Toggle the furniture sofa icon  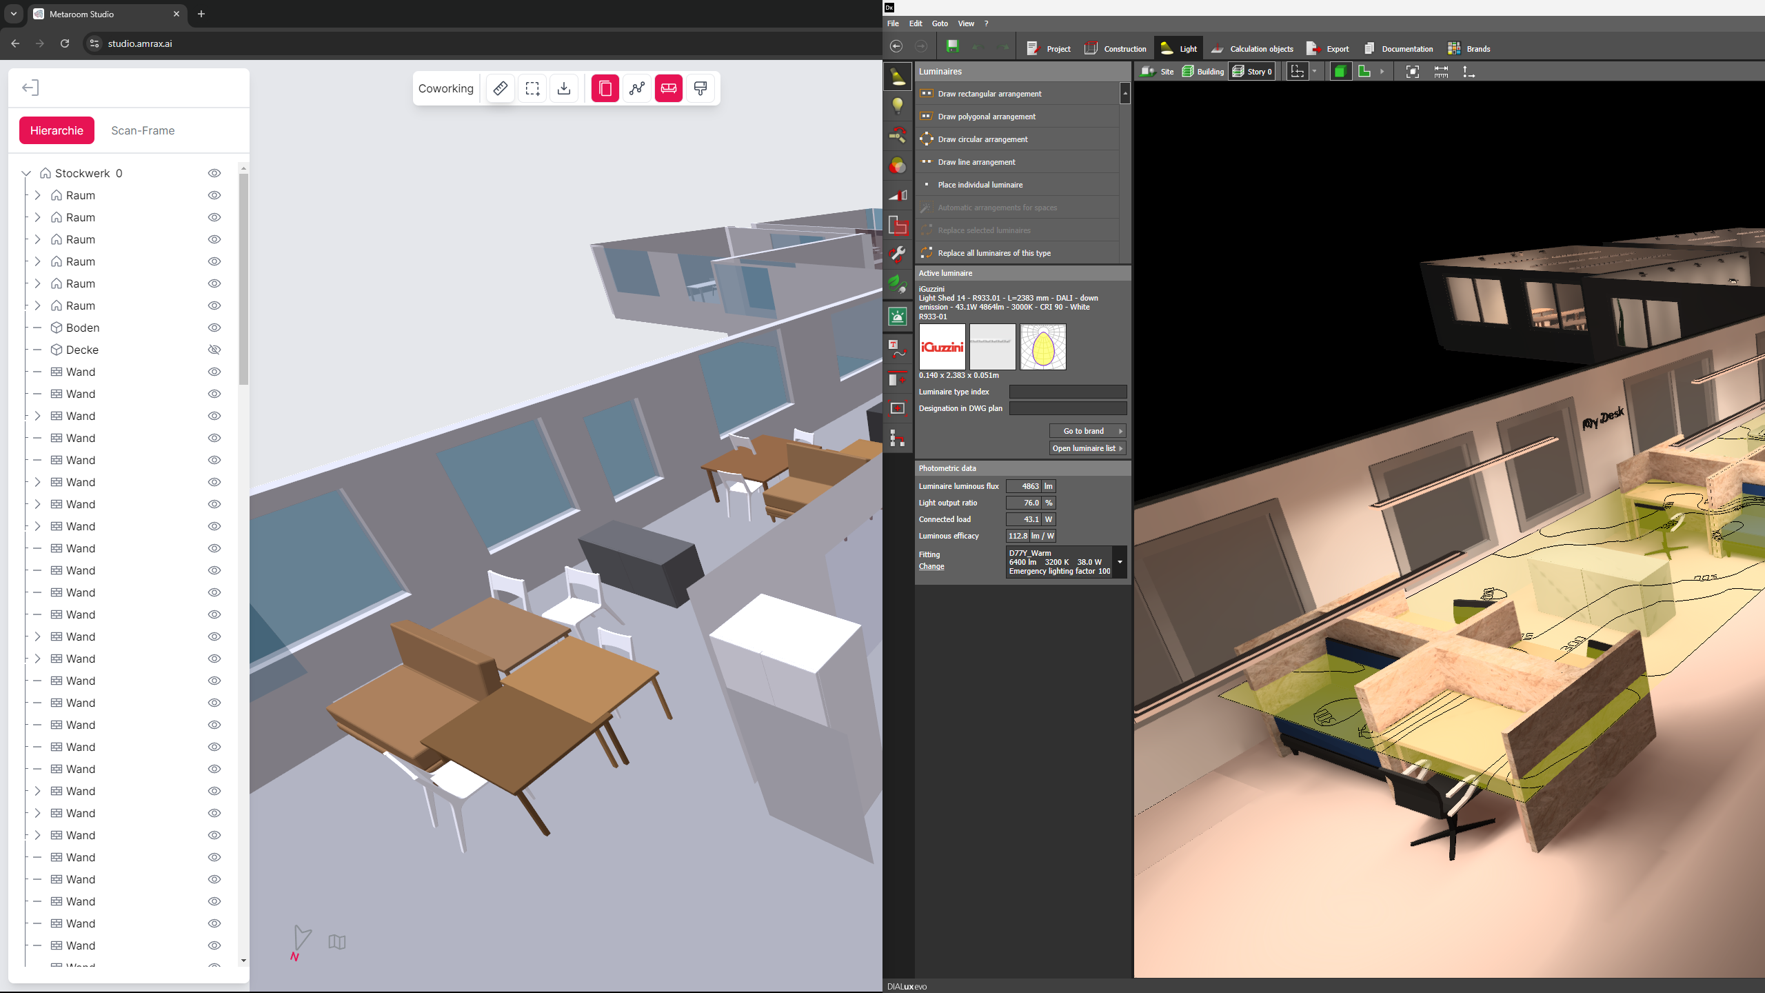pyautogui.click(x=668, y=88)
